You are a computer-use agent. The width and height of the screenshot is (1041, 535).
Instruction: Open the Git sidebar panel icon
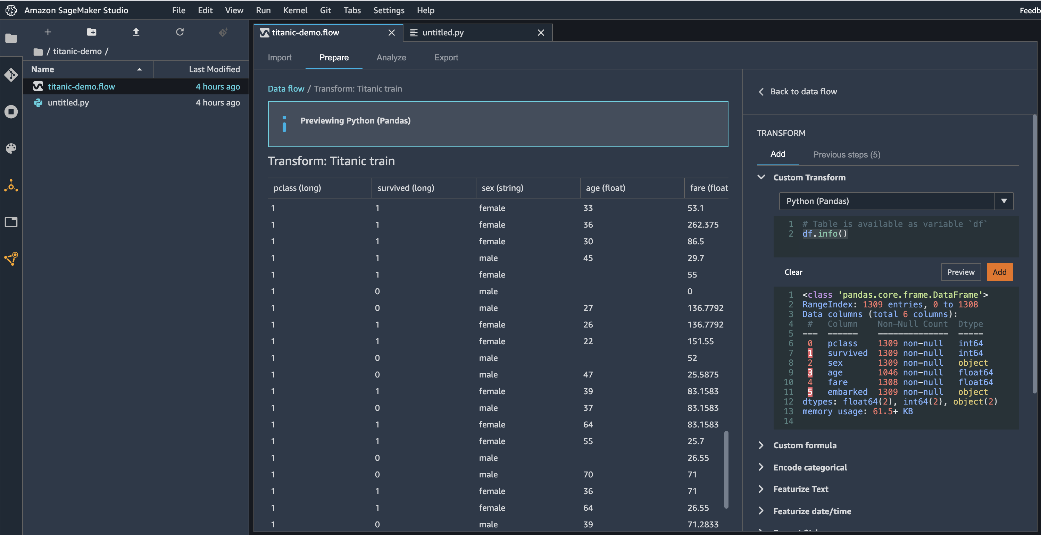tap(11, 75)
